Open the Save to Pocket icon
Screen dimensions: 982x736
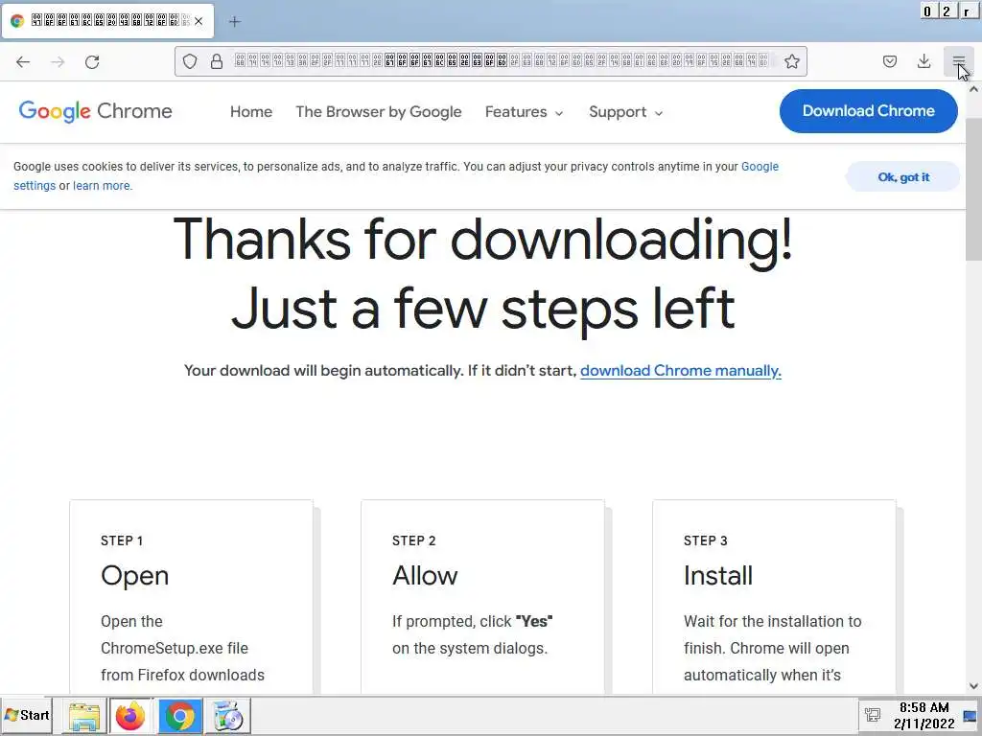click(x=889, y=61)
